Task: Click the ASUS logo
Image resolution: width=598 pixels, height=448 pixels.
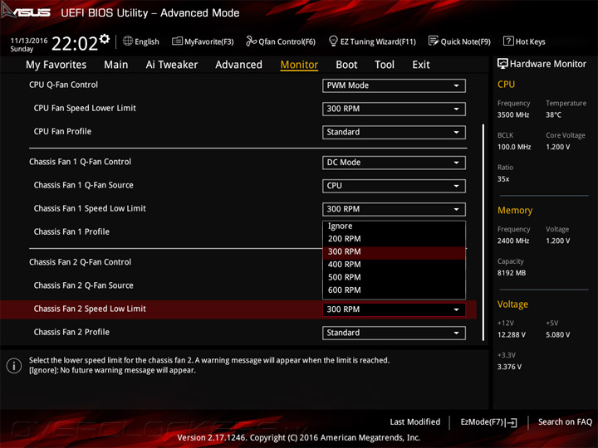Action: 26,12
